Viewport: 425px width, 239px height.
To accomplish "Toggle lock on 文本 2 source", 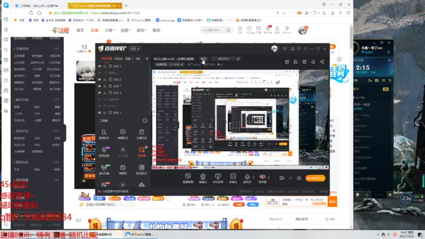I will pyautogui.click(x=105, y=79).
